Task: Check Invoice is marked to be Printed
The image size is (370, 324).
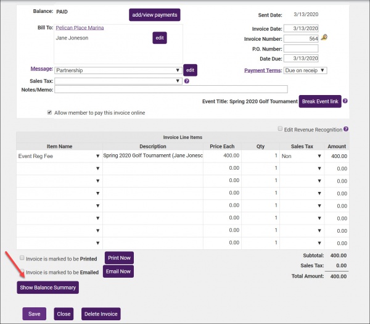Action: click(x=23, y=257)
